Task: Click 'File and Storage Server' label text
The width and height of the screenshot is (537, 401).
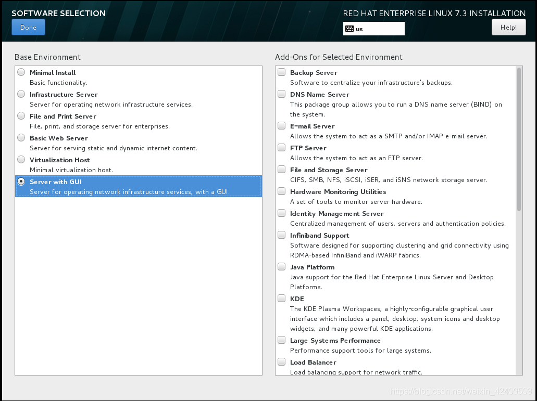Action: tap(329, 170)
